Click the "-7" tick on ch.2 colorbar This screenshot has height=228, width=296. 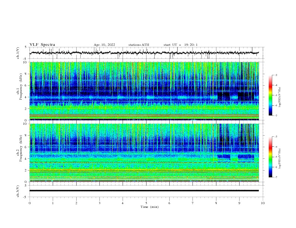(x=275, y=177)
